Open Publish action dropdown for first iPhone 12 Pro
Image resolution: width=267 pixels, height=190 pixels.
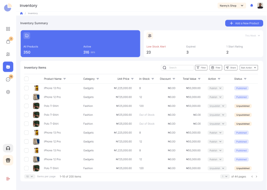click(x=215, y=97)
